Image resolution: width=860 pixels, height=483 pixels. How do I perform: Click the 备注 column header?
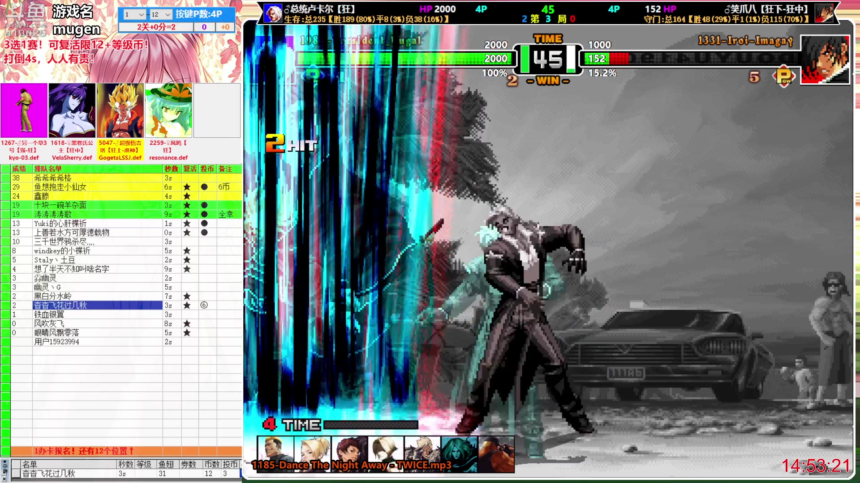click(x=229, y=169)
